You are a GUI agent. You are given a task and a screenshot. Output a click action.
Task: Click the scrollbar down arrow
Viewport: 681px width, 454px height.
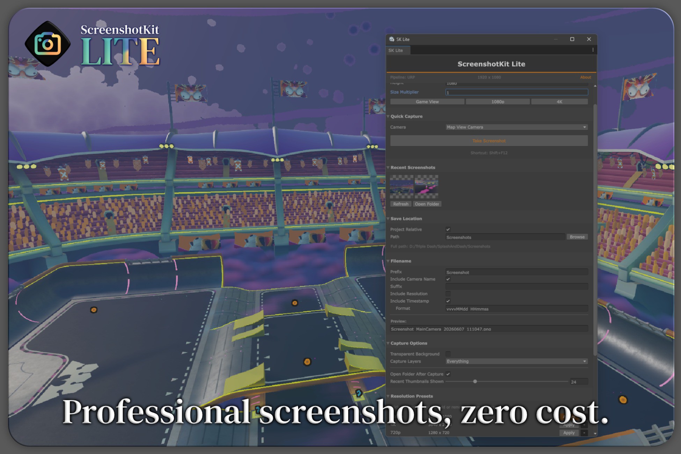click(x=595, y=433)
